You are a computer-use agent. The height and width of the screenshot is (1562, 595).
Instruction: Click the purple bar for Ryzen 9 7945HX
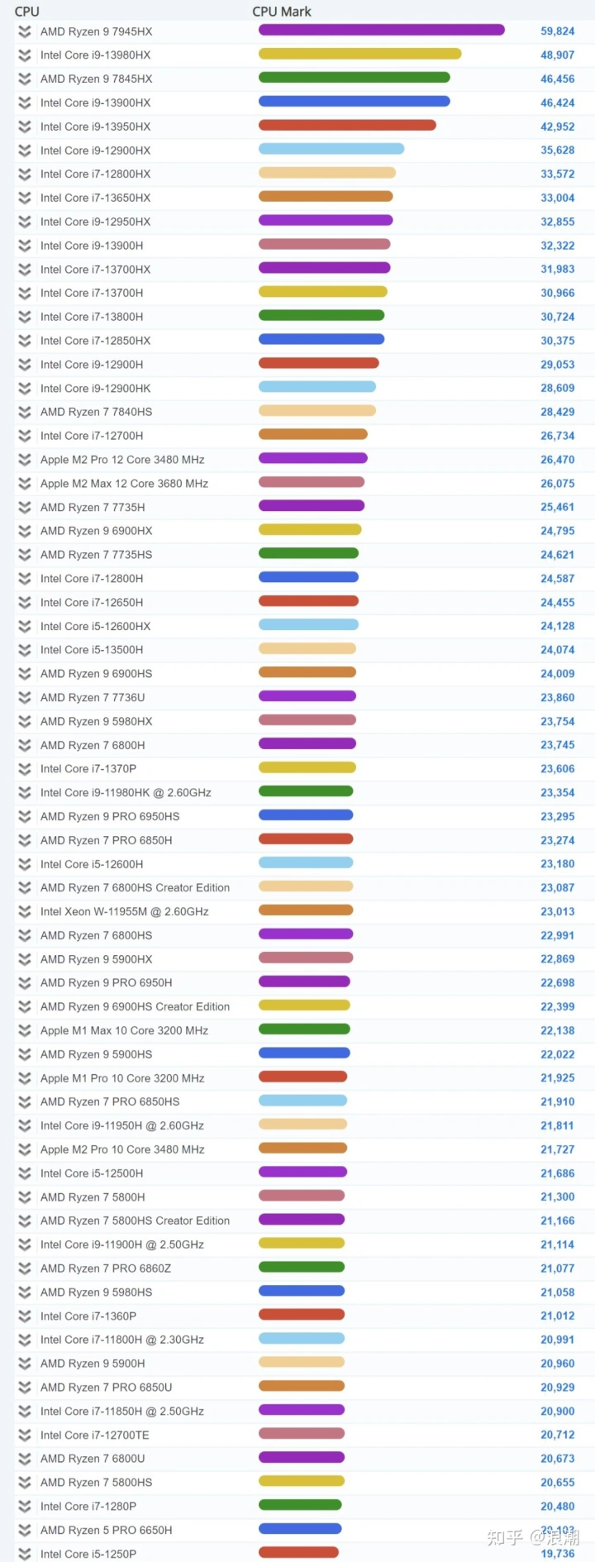[x=382, y=30]
